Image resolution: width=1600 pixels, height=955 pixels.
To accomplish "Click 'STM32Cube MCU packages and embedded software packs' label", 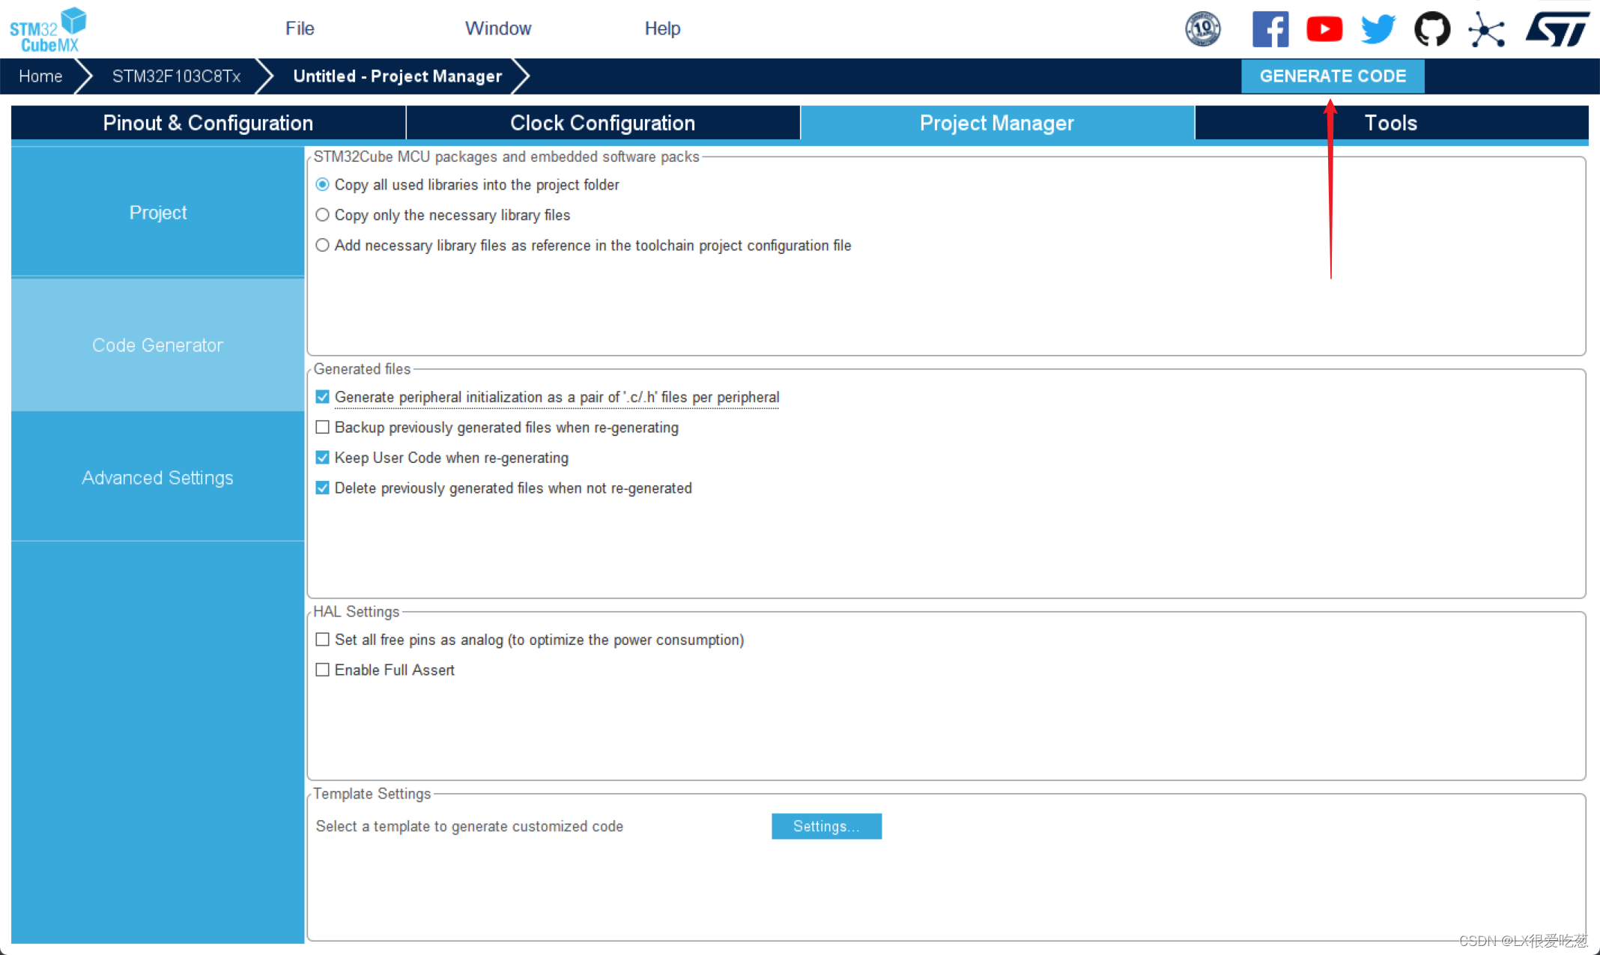I will click(506, 157).
